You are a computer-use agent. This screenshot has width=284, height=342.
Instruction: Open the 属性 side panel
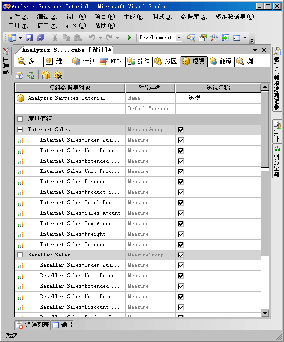(277, 131)
